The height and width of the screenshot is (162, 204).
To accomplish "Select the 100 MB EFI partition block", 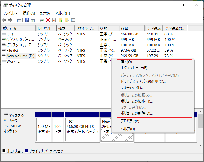I will (x=58, y=130).
